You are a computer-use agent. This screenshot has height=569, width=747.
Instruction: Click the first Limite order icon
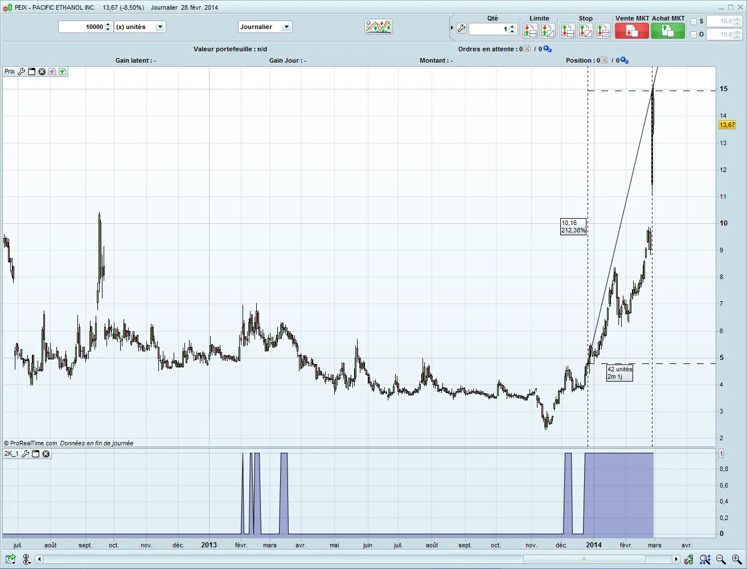[x=530, y=31]
